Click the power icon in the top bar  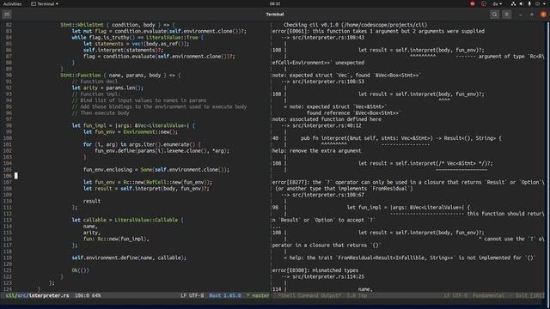537,3
